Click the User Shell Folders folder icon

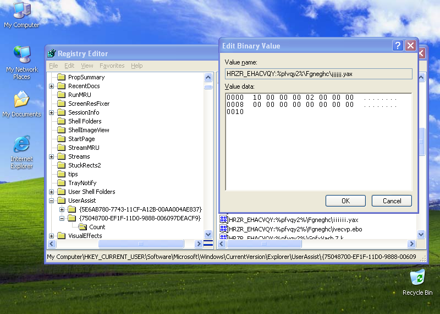click(61, 192)
